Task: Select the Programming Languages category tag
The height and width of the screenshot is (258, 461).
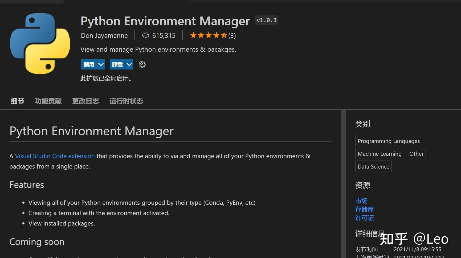Action: [x=388, y=141]
